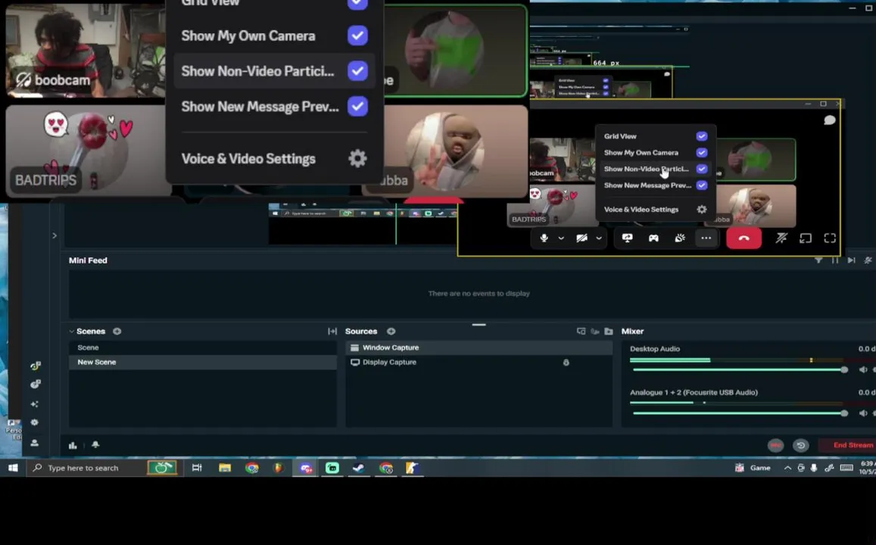Select the New Scene entry
The height and width of the screenshot is (545, 876).
pos(202,362)
